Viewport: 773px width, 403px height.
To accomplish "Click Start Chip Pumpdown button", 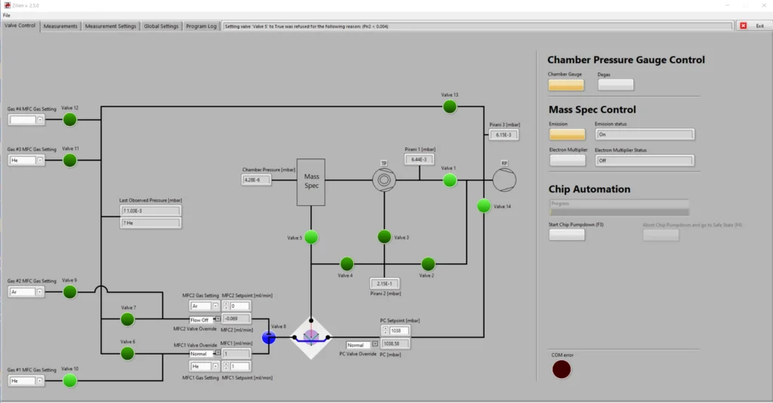I will (x=567, y=235).
